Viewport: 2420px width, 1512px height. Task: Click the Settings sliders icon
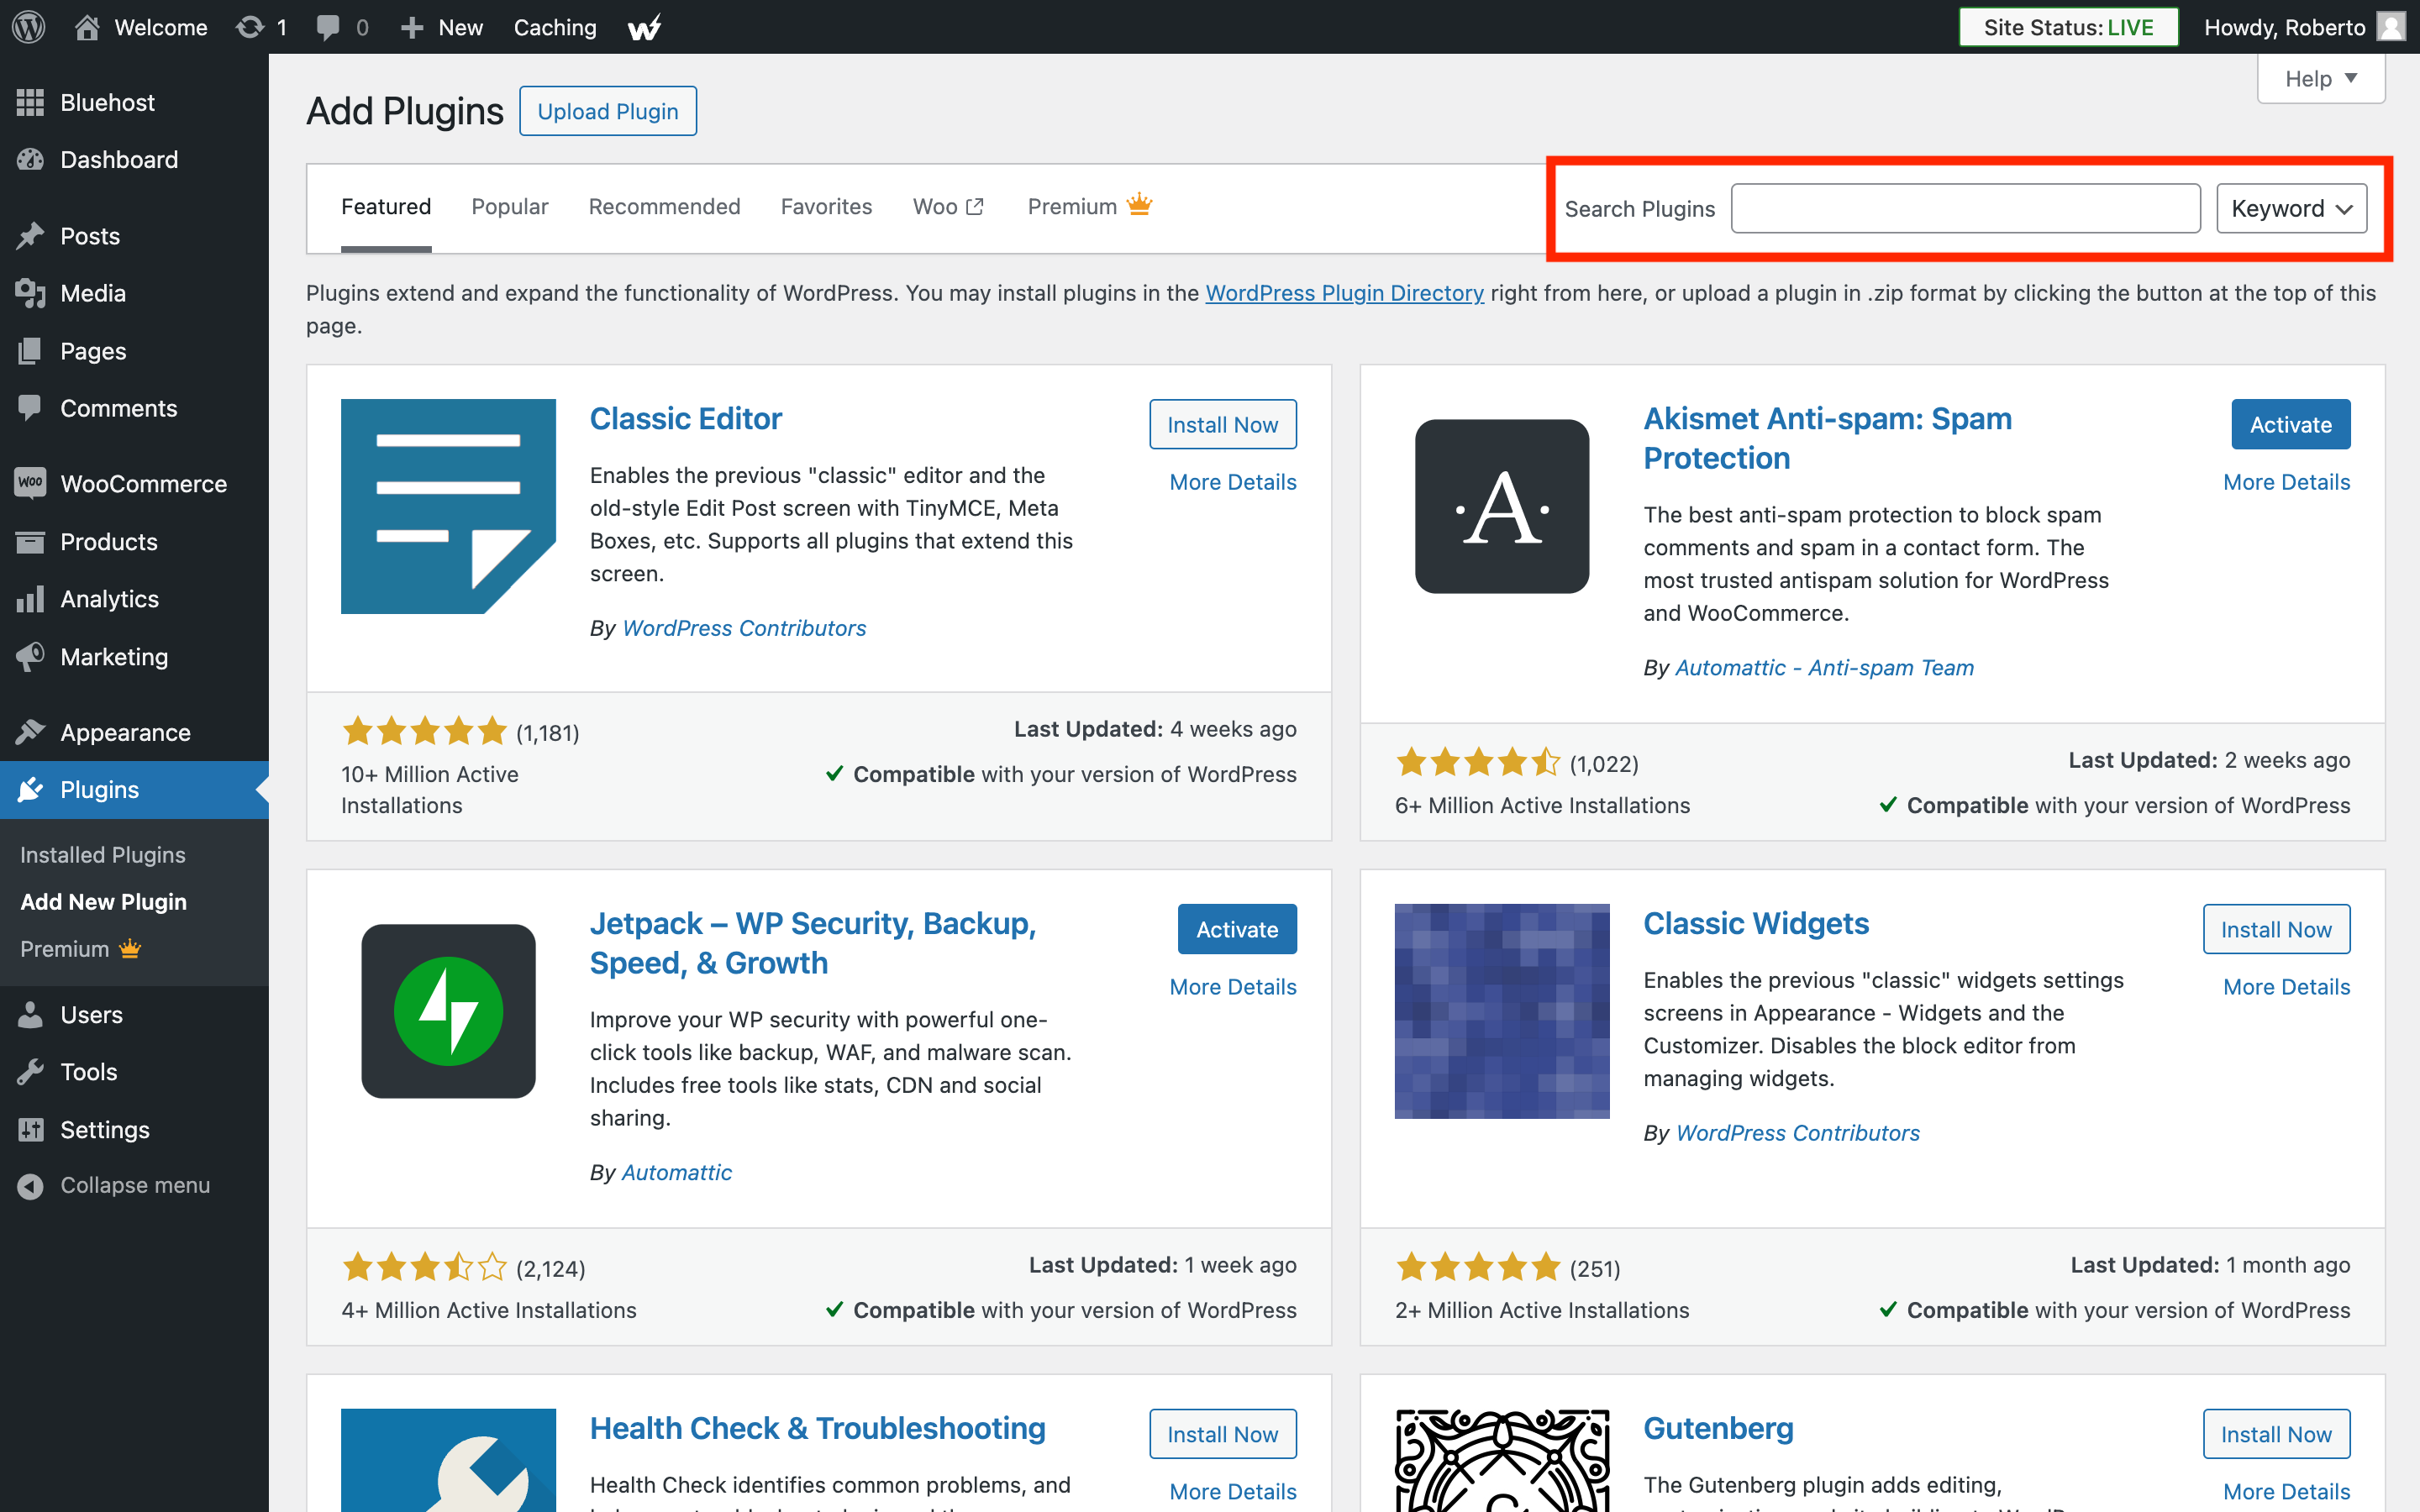pos(30,1129)
